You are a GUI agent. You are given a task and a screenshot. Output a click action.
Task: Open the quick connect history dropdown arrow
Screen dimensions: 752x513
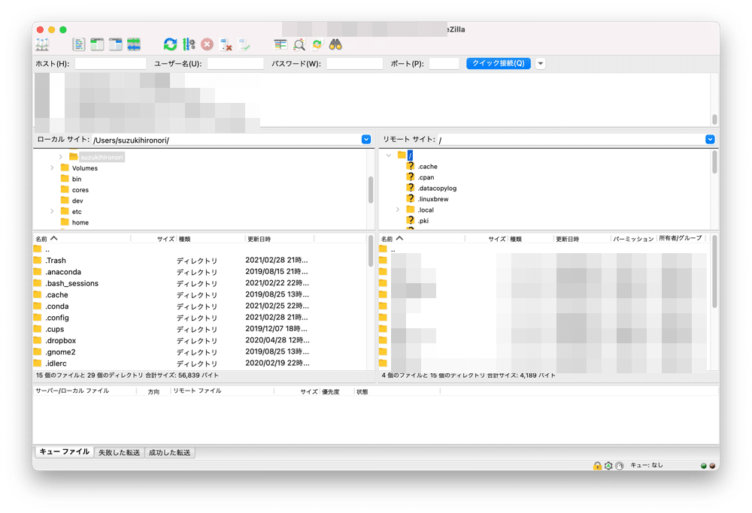540,64
